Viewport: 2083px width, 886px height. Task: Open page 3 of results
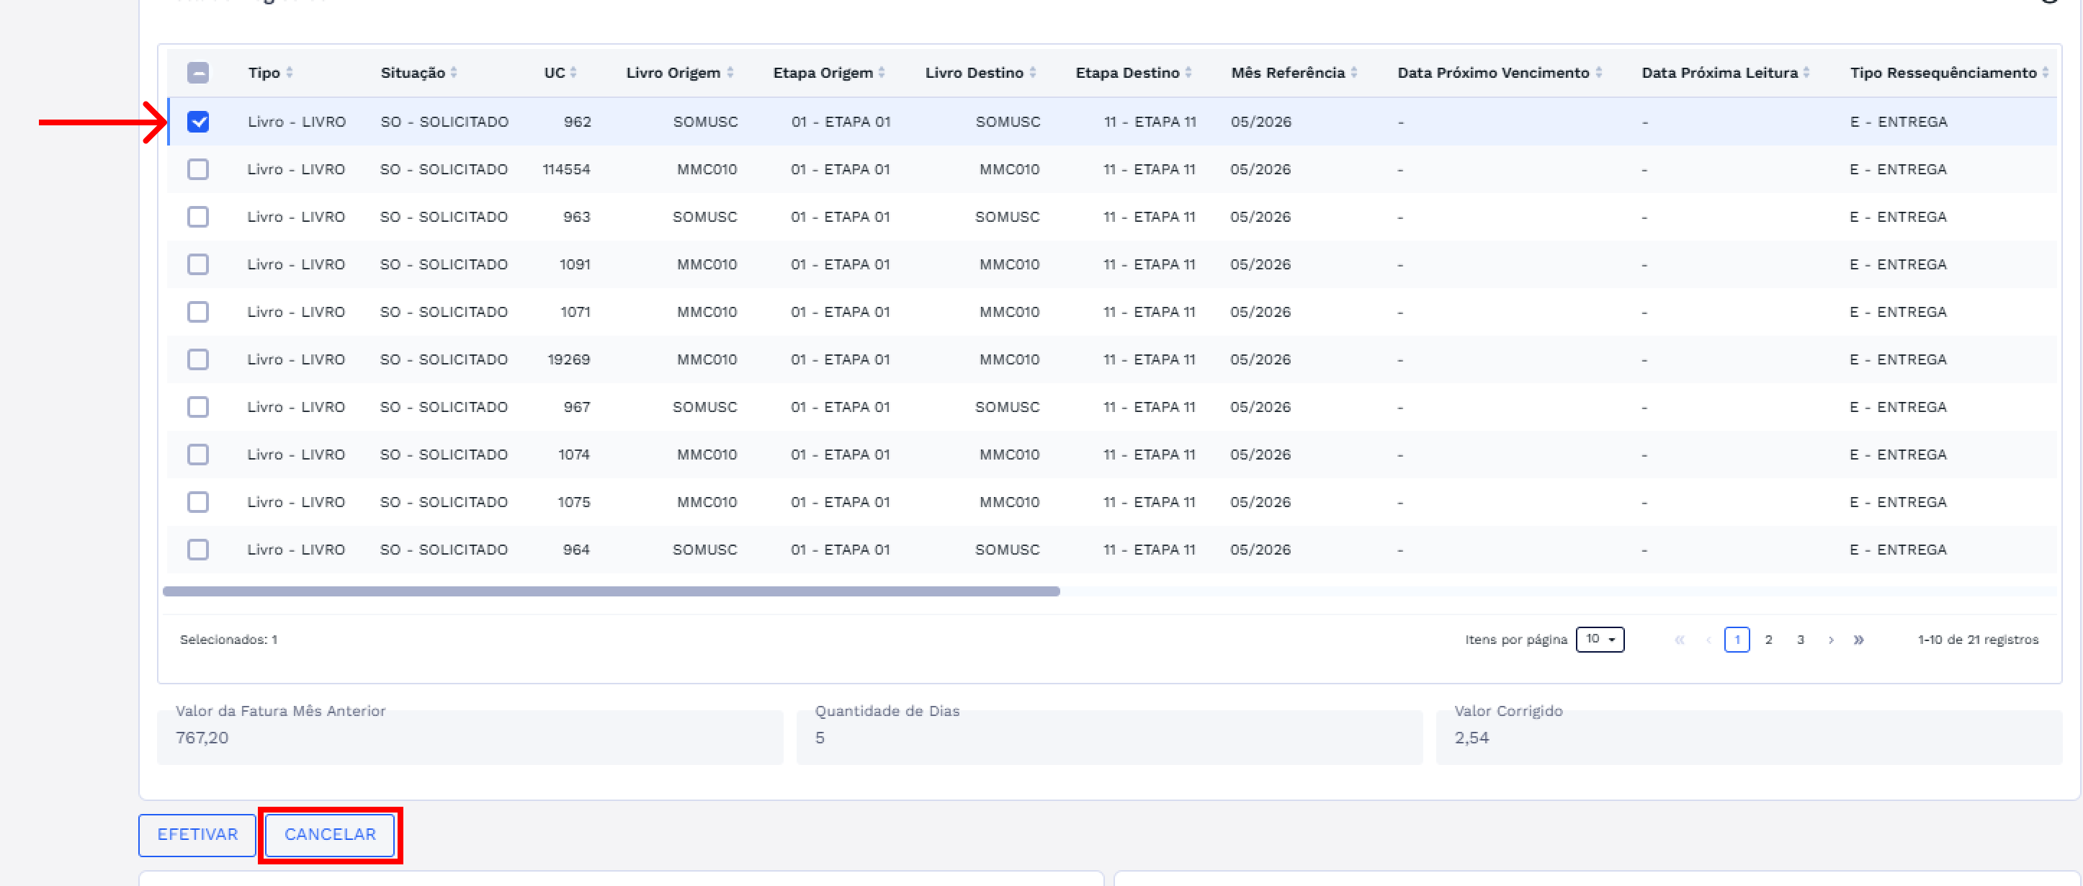click(1800, 640)
